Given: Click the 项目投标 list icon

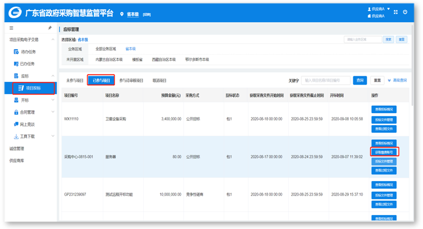Looking at the screenshot, I should (x=21, y=88).
